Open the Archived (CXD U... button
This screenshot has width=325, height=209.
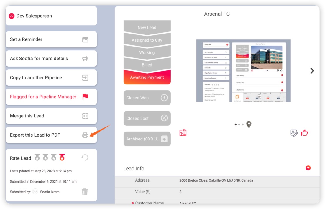pyautogui.click(x=147, y=139)
